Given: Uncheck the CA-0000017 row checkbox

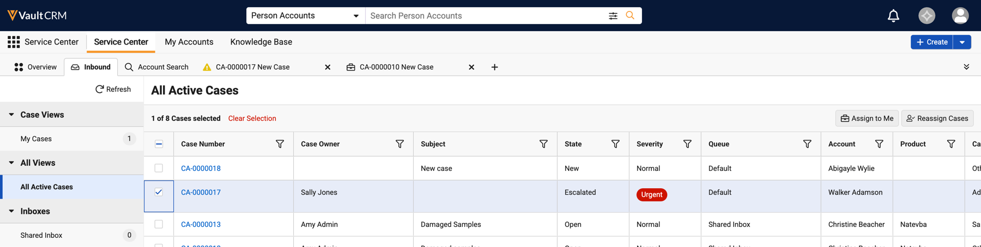Looking at the screenshot, I should [x=159, y=192].
